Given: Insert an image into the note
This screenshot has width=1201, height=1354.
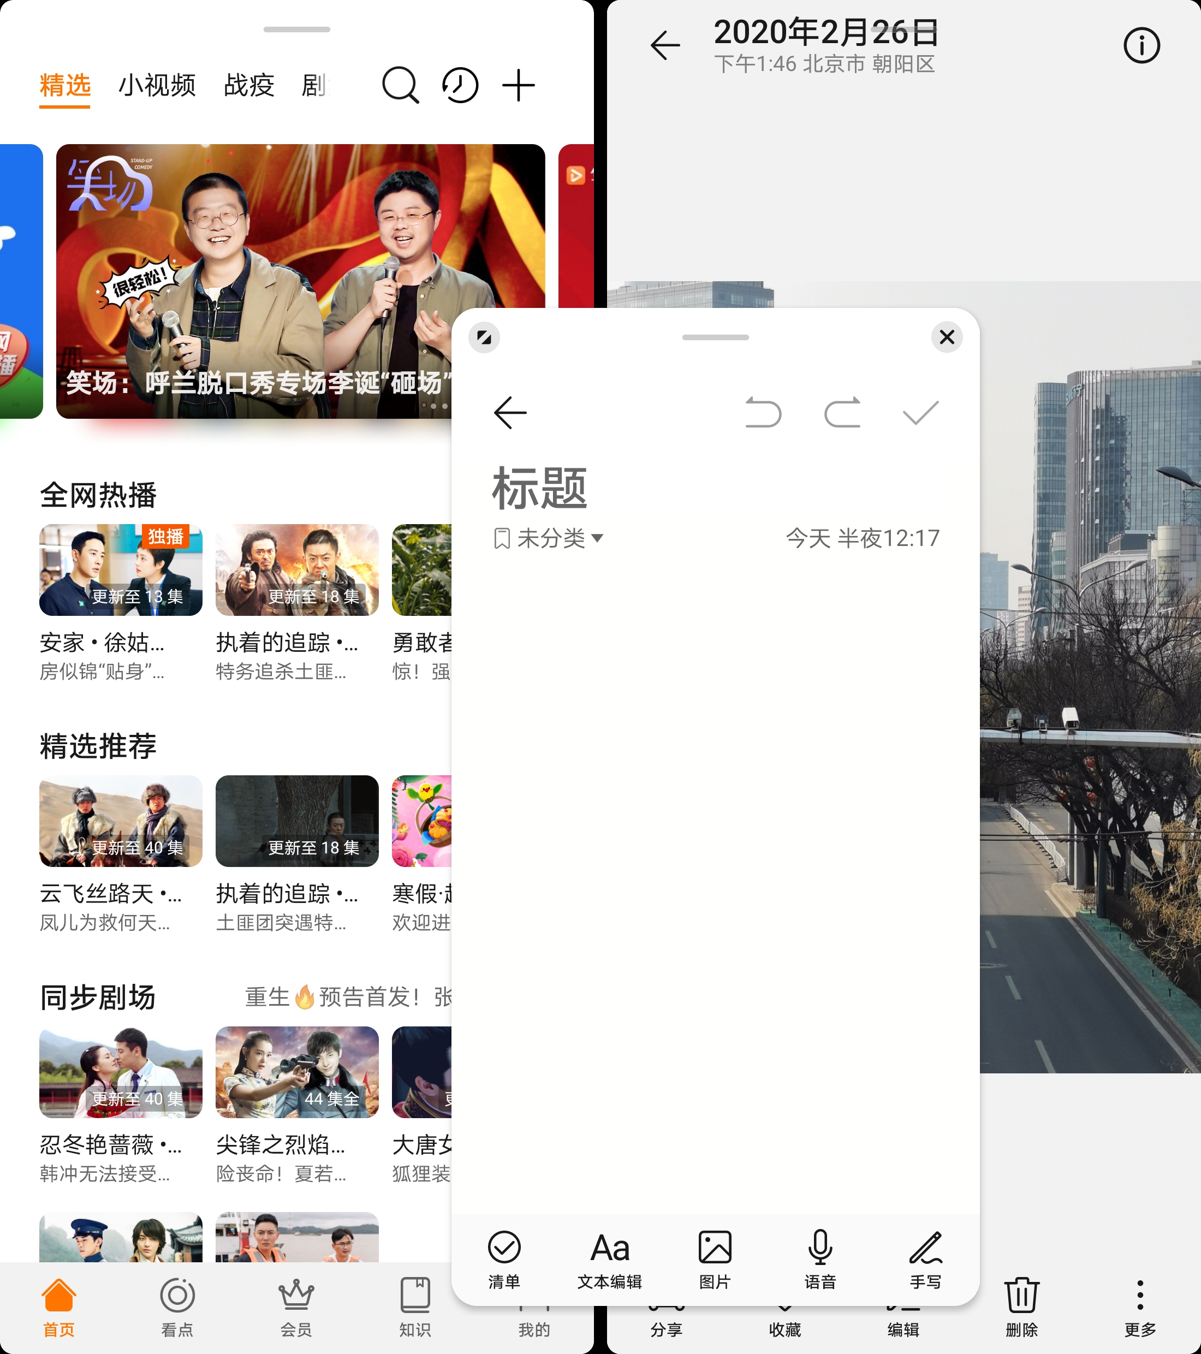Looking at the screenshot, I should [715, 1259].
